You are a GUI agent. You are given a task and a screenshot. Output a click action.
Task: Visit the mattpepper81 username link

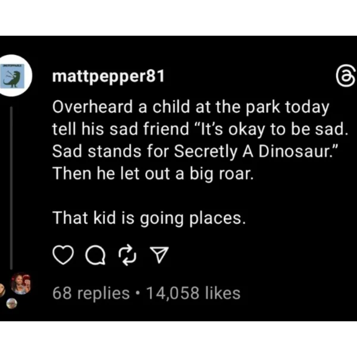click(108, 76)
